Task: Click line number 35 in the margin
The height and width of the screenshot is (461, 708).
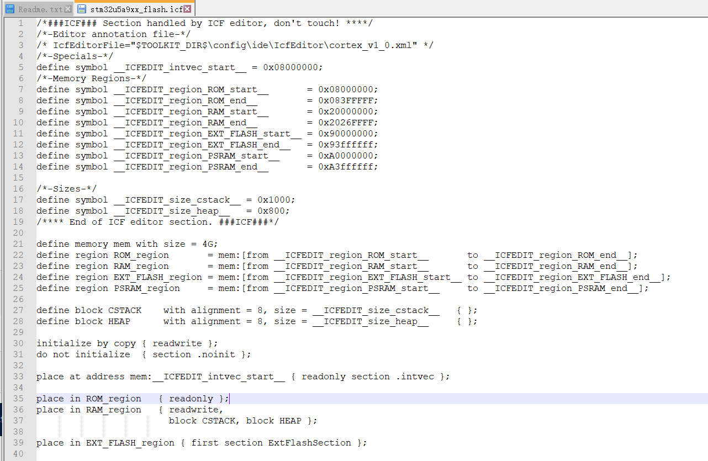Action: point(17,398)
